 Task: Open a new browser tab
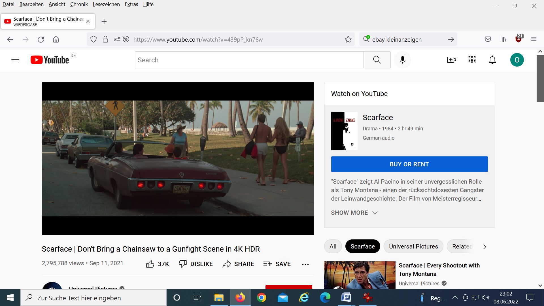coord(104,22)
